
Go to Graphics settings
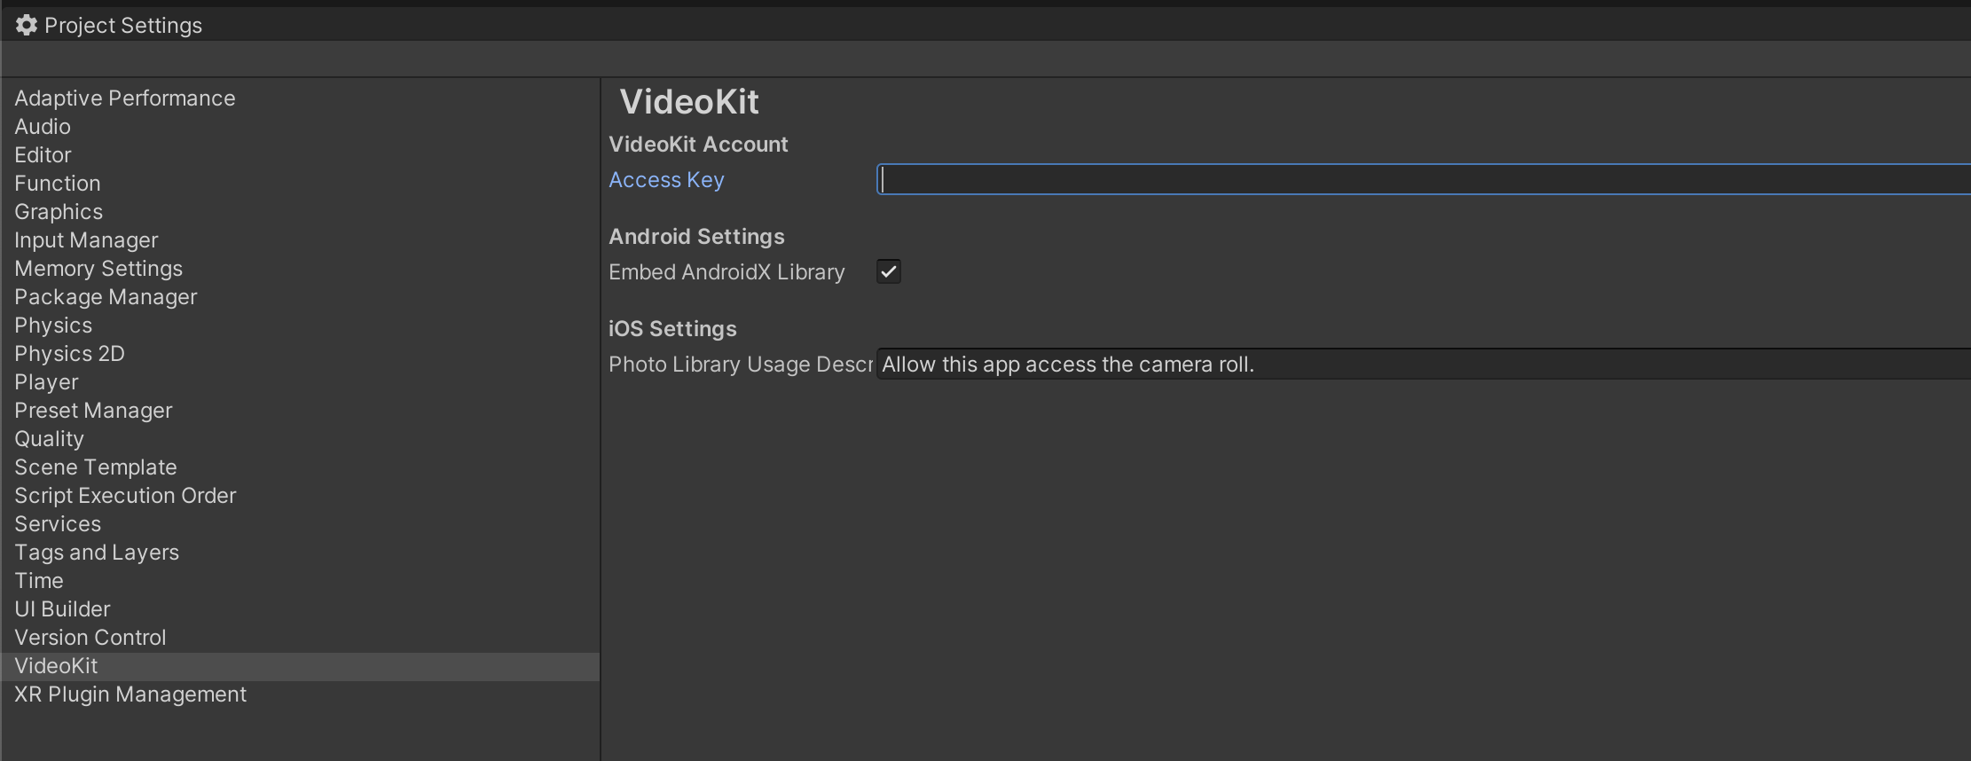[x=301, y=212]
